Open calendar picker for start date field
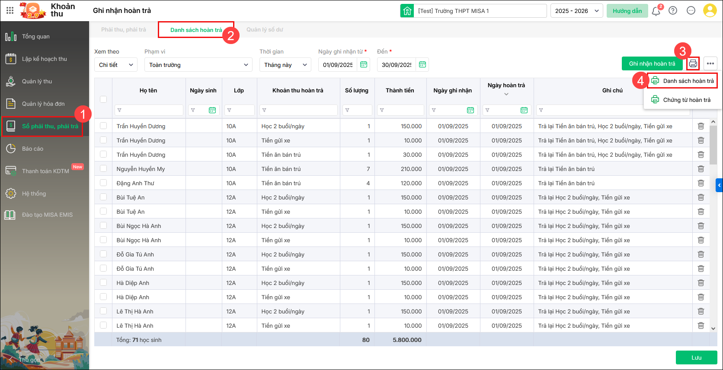The width and height of the screenshot is (723, 370). [x=364, y=65]
